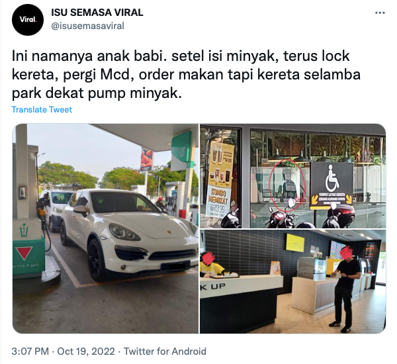Click the man in black shirt
The image size is (397, 364).
[x=345, y=287]
